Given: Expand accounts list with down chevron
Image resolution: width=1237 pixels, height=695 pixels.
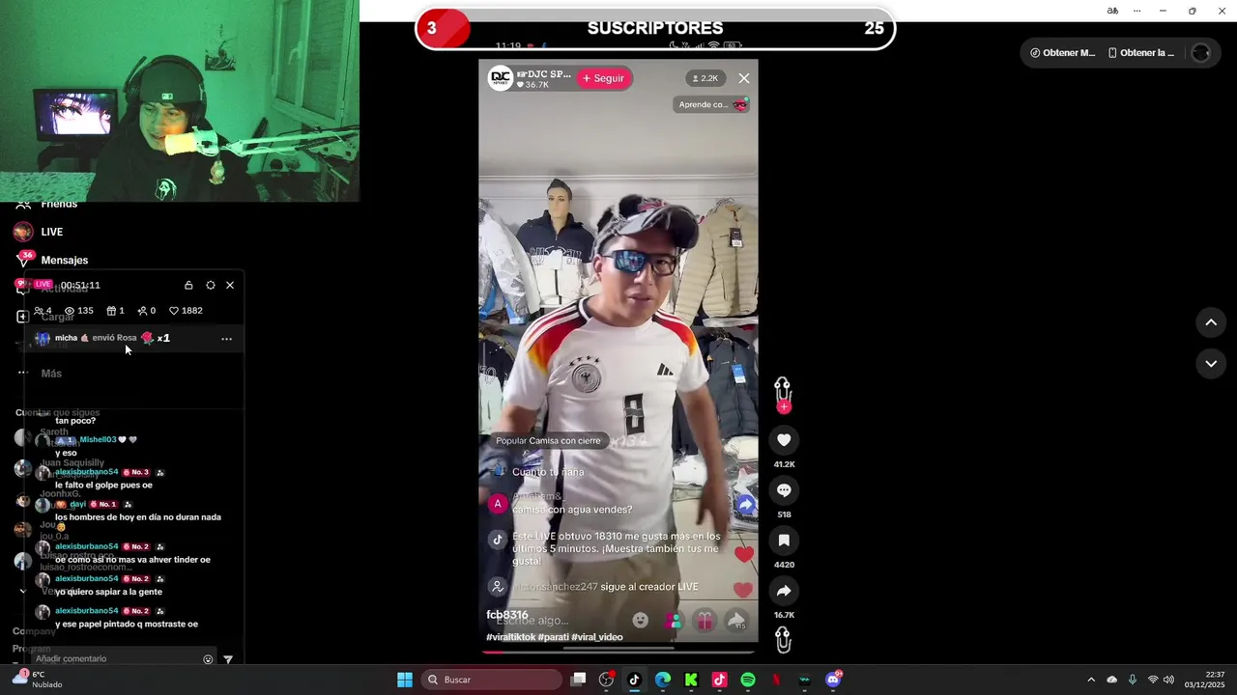Looking at the screenshot, I should click(23, 591).
